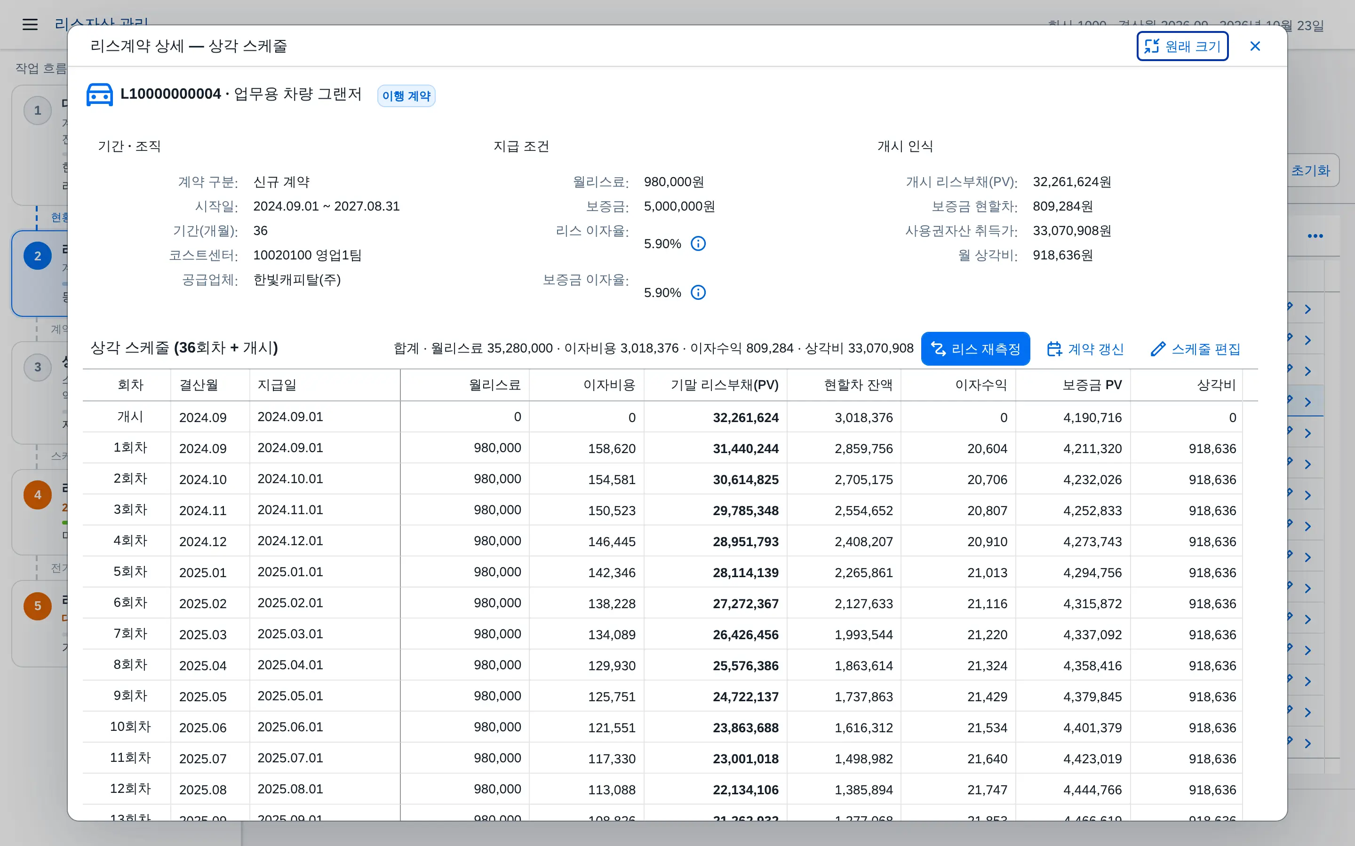The height and width of the screenshot is (846, 1355).
Task: Click workflow step 2 circle in background
Action: pyautogui.click(x=38, y=256)
